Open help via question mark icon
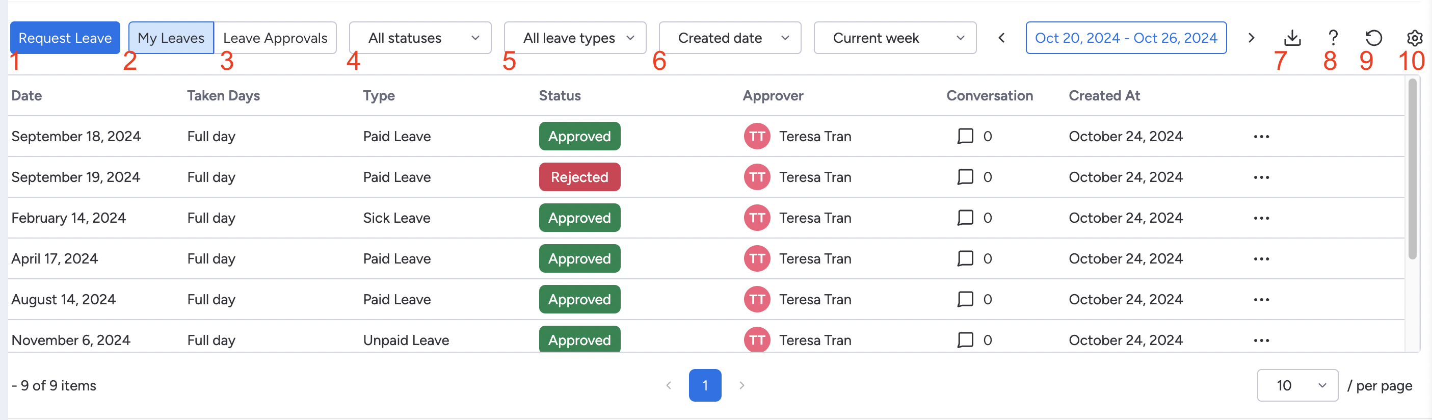 pyautogui.click(x=1333, y=38)
